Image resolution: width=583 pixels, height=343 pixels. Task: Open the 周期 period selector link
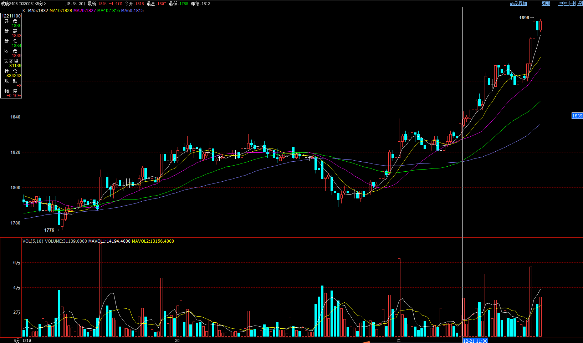(546, 4)
